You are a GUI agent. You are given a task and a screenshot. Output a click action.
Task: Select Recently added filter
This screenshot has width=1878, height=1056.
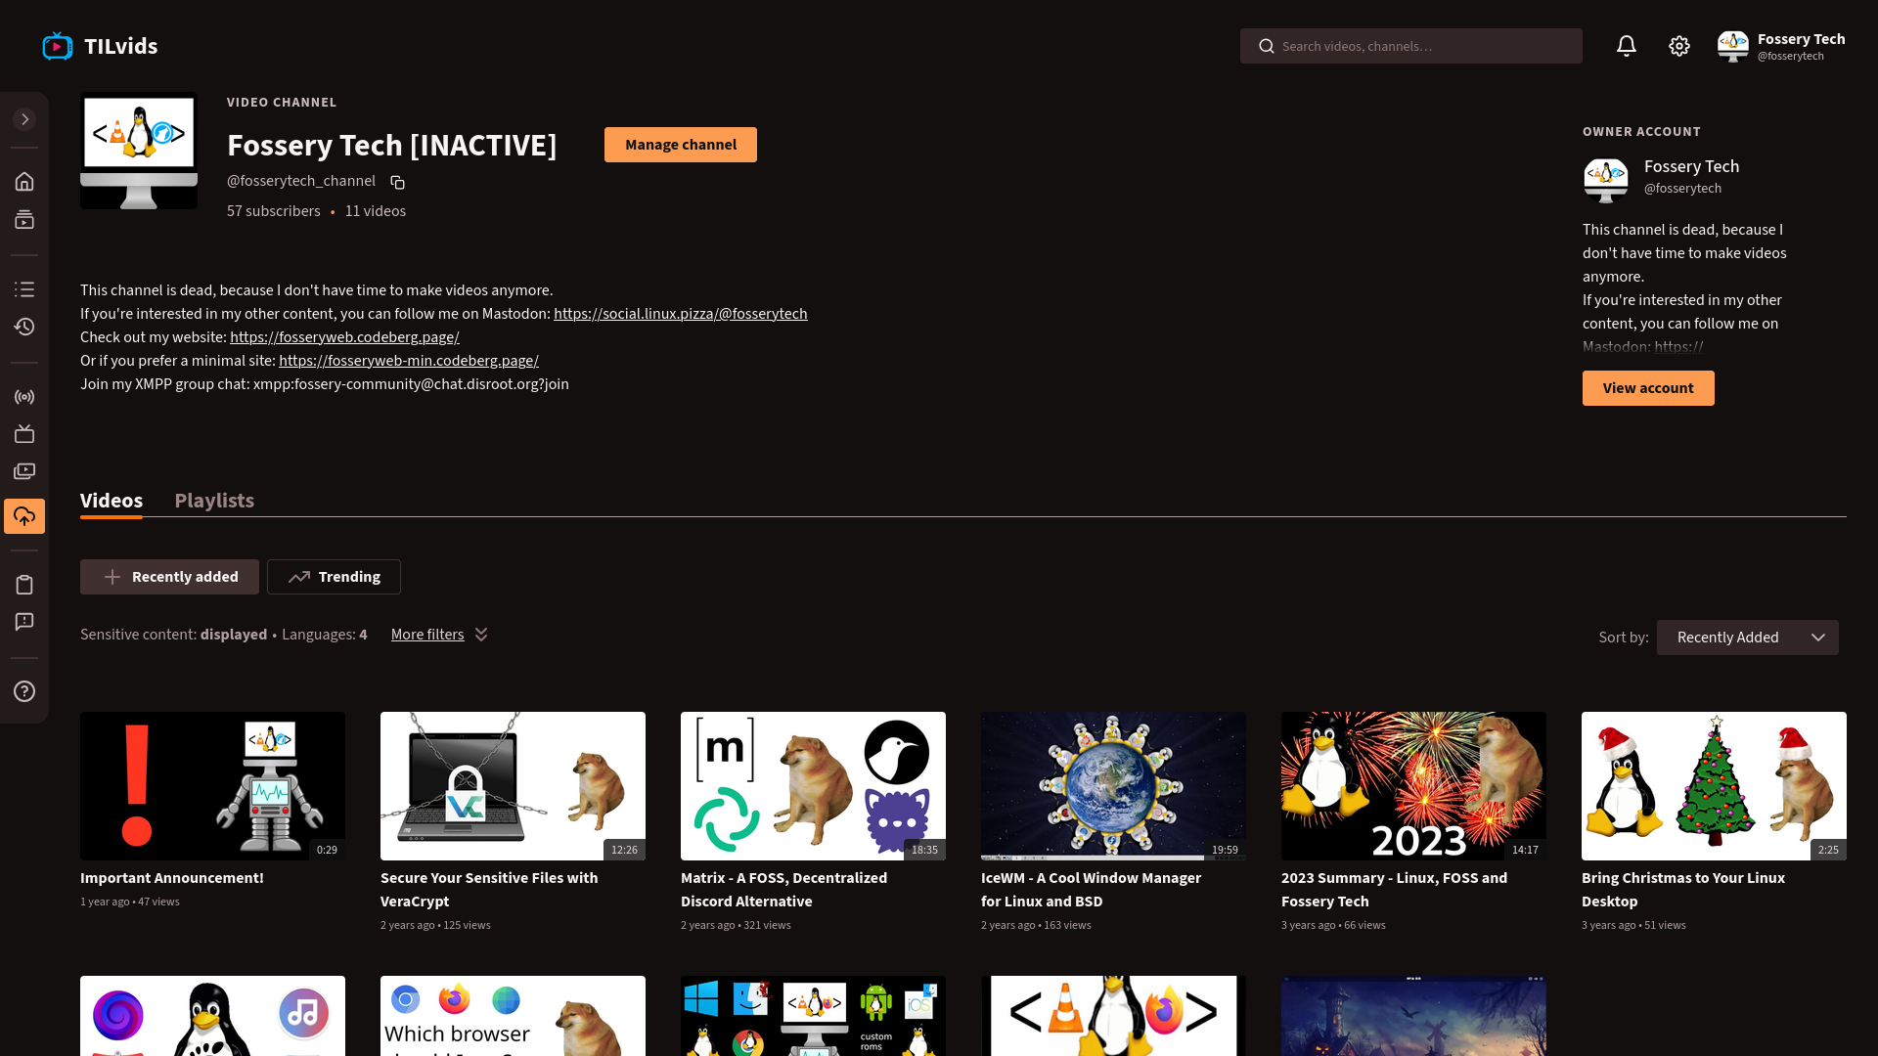click(x=169, y=577)
